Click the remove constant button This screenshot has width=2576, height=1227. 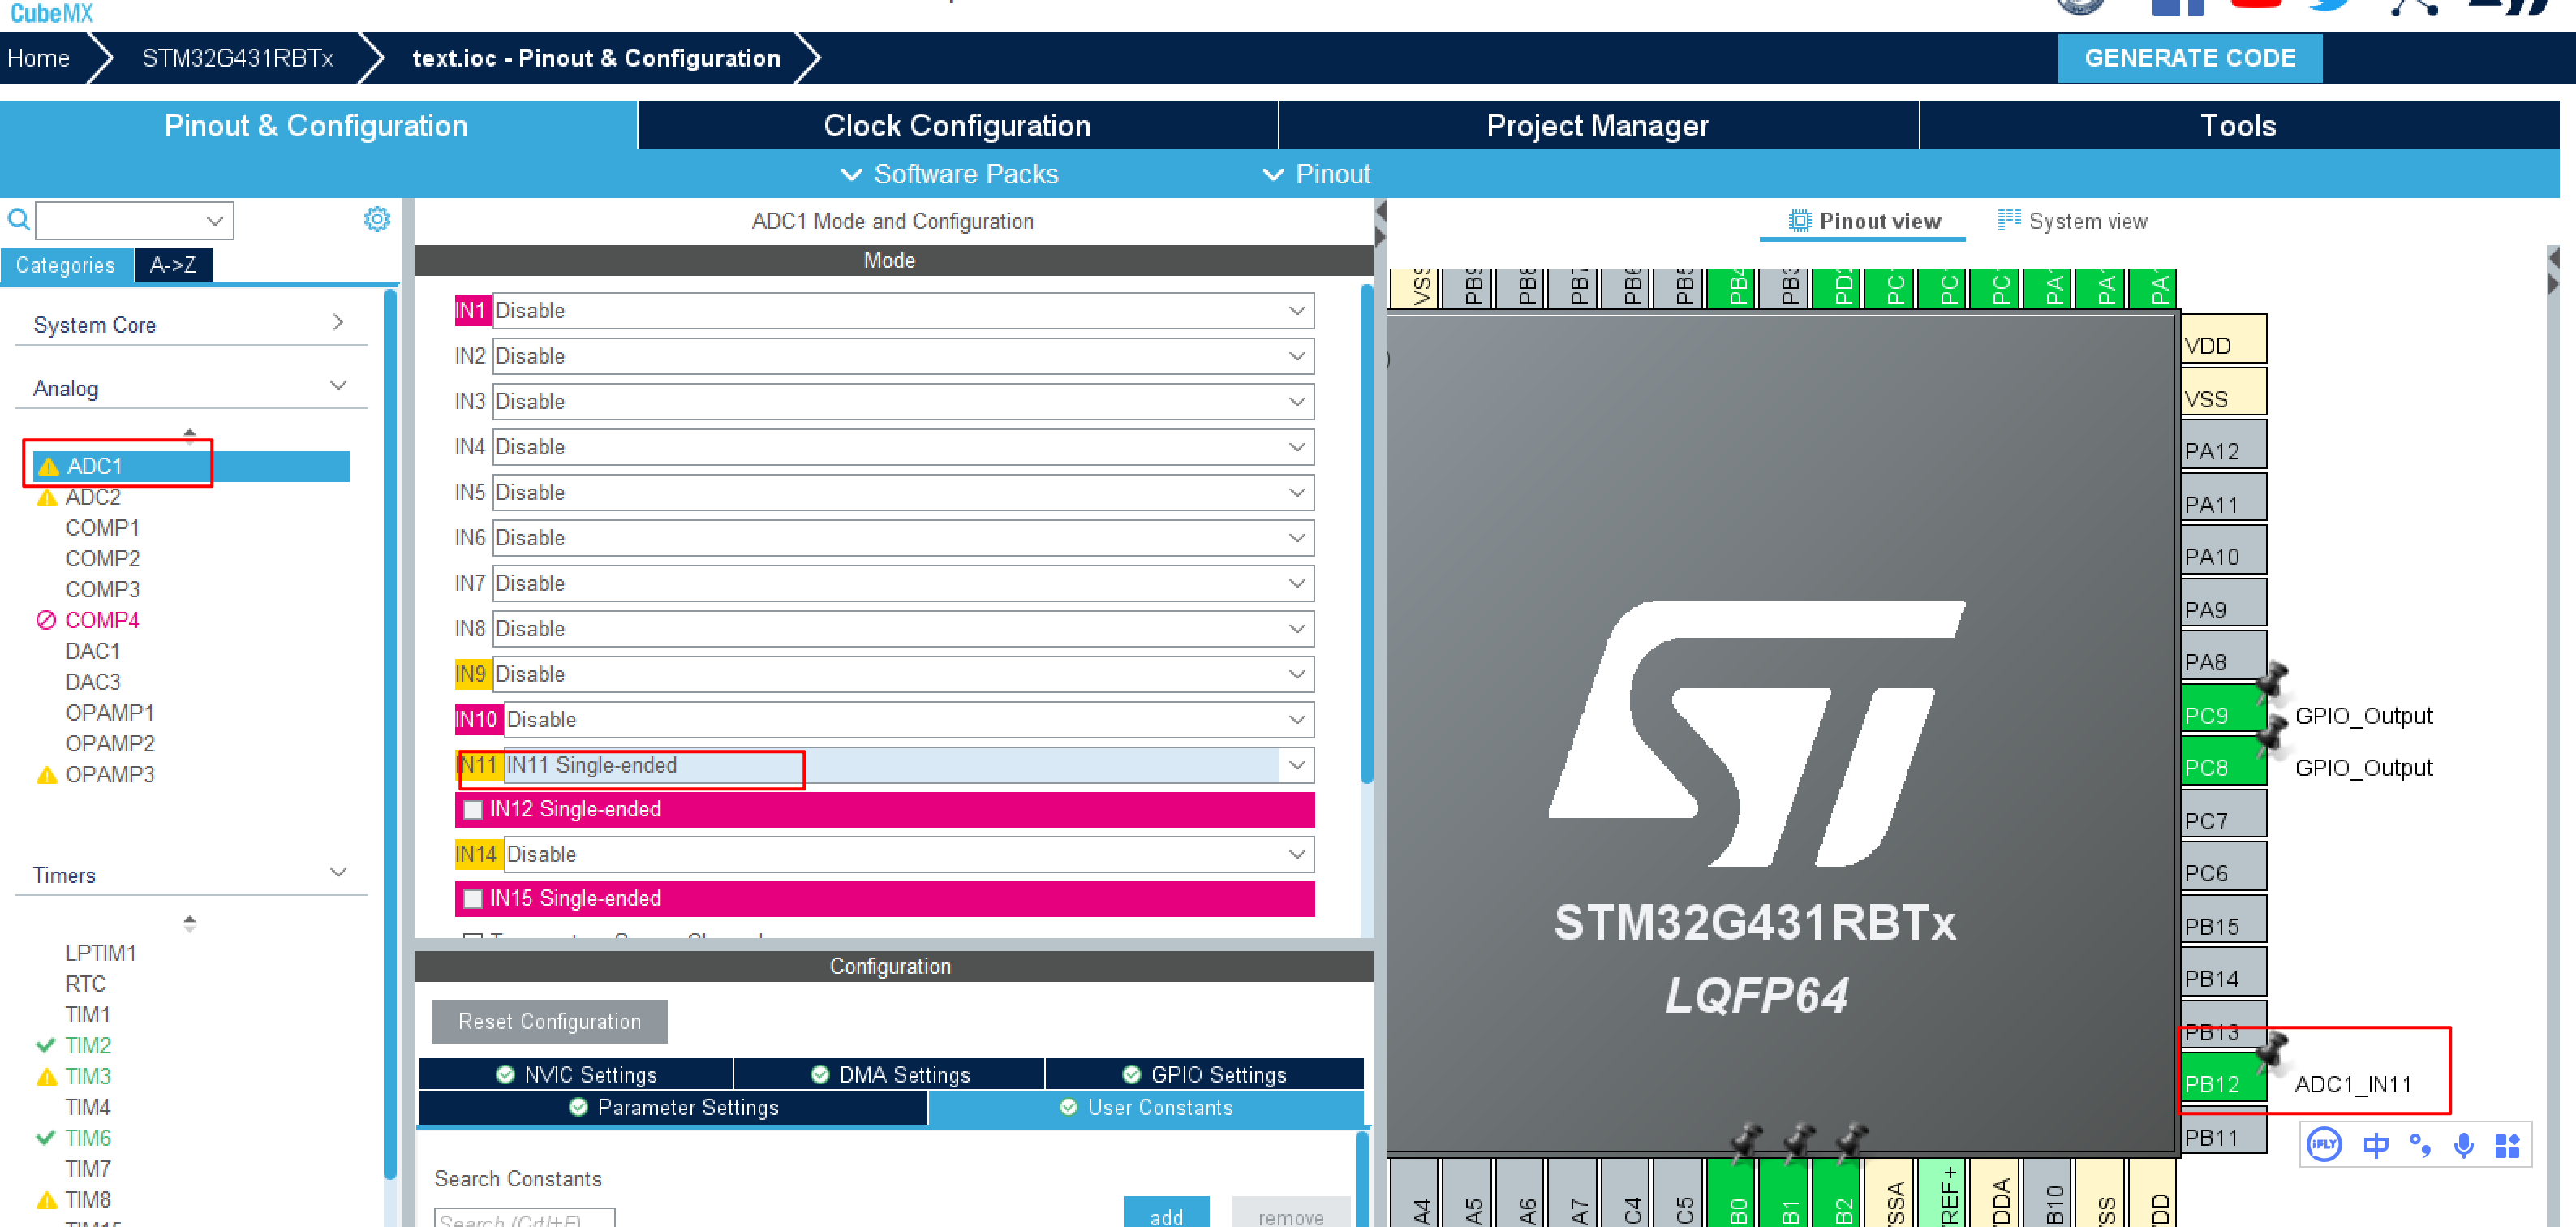tap(1290, 1213)
